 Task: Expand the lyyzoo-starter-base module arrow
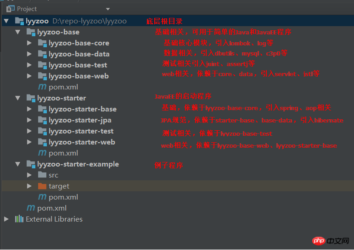pyautogui.click(x=29, y=109)
